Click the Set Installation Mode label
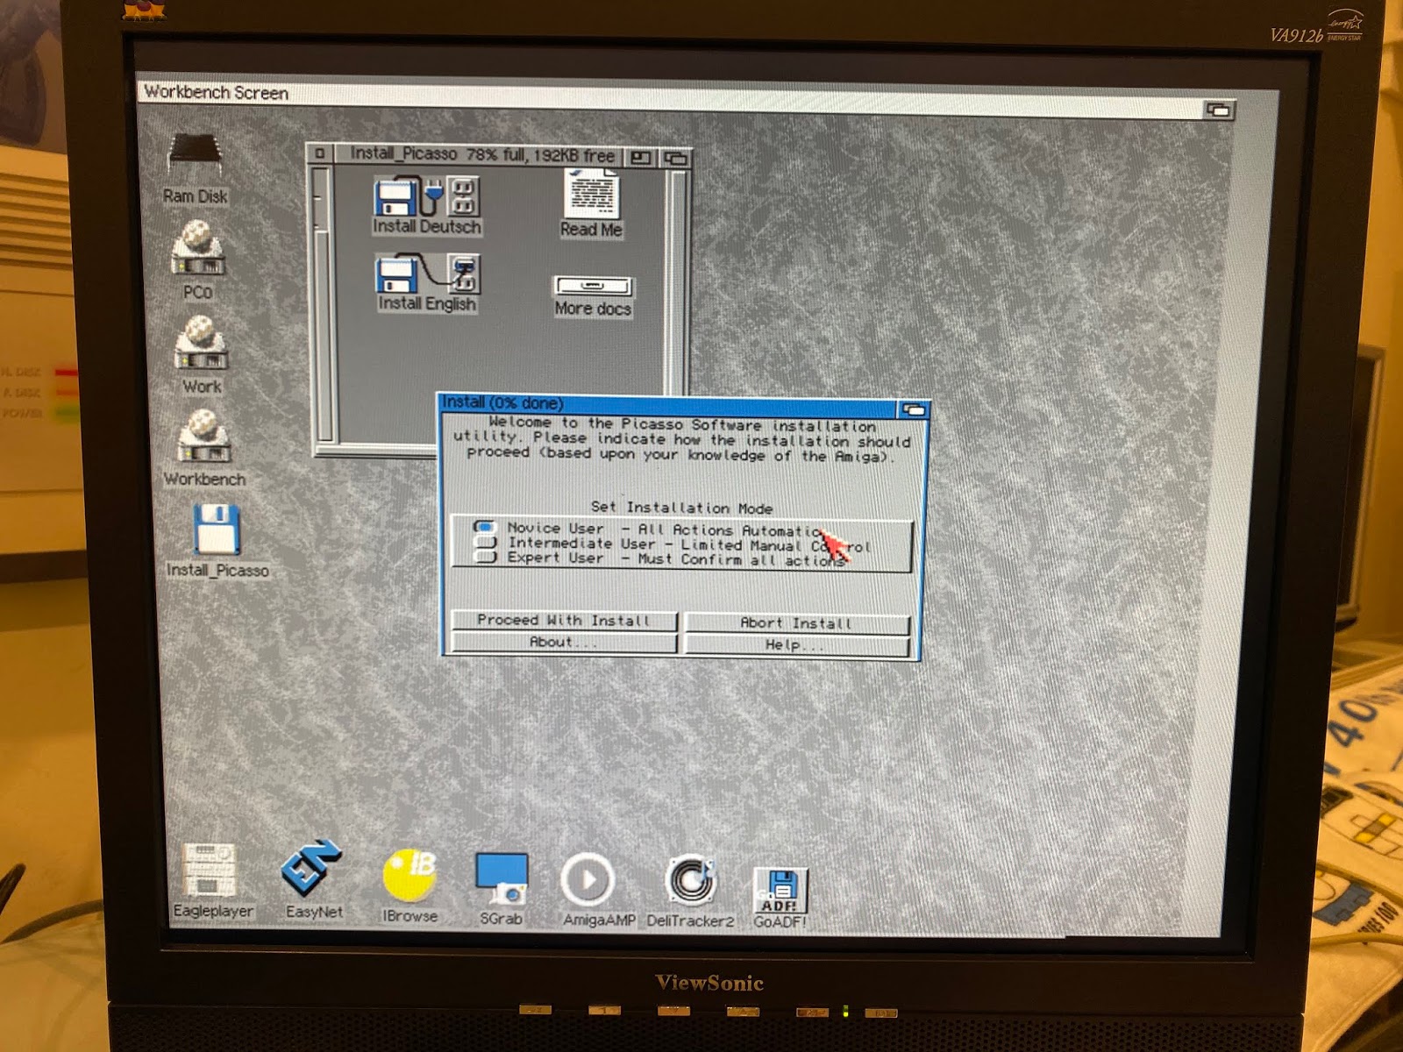This screenshot has width=1403, height=1052. [x=681, y=508]
